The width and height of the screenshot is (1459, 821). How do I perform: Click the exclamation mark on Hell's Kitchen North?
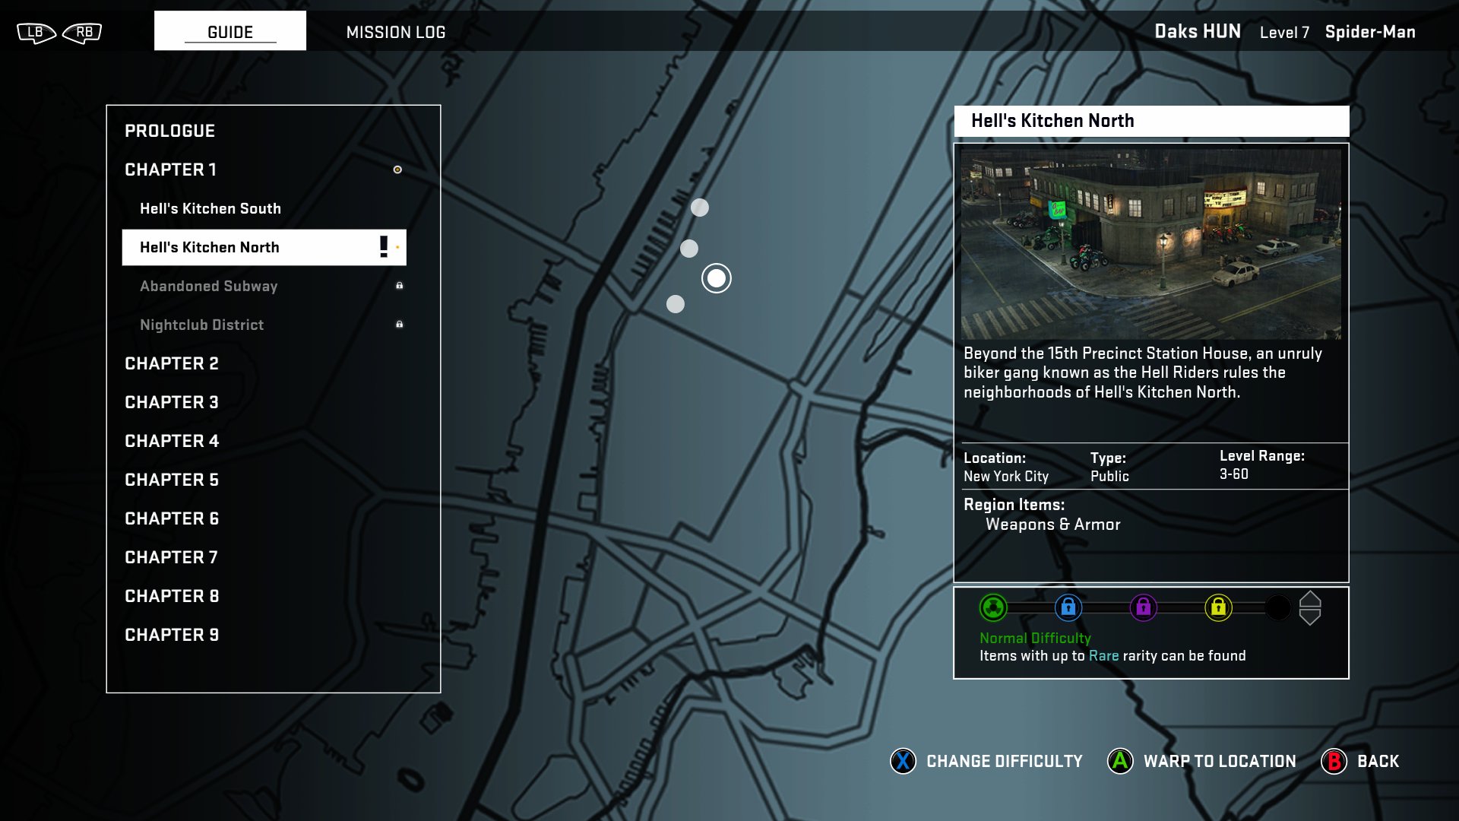tap(384, 246)
